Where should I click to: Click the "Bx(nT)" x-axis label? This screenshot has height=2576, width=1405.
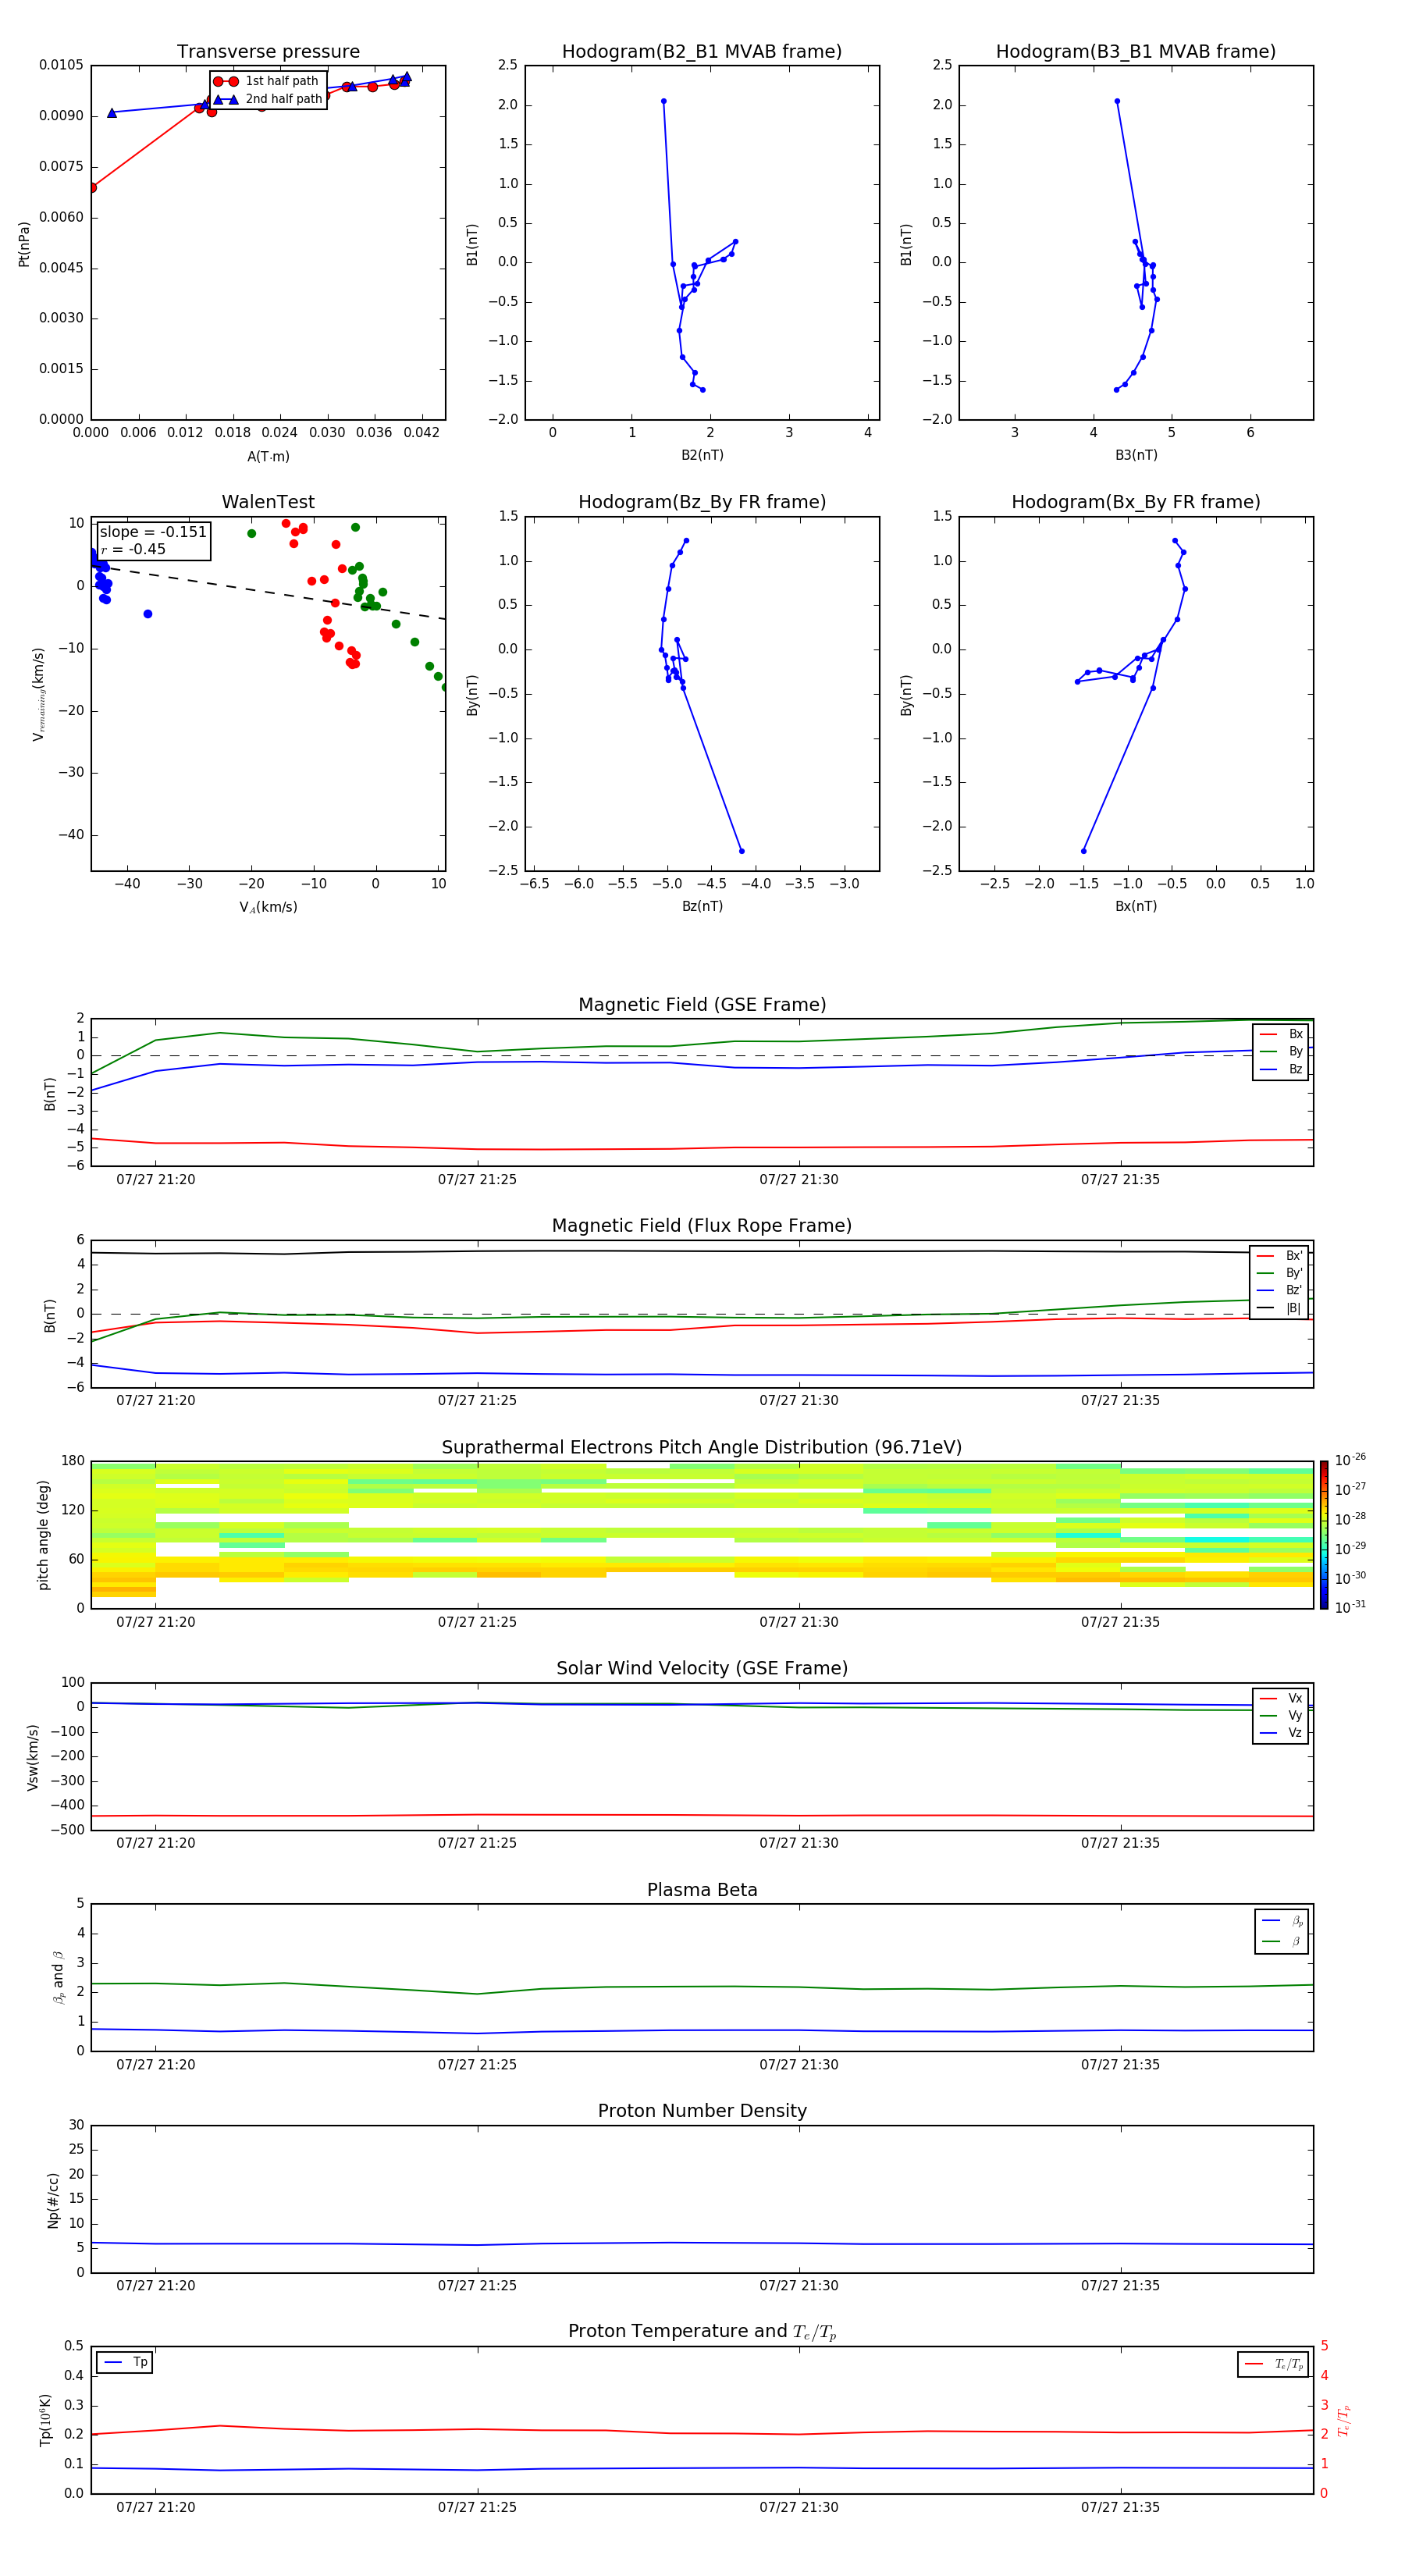click(1136, 906)
